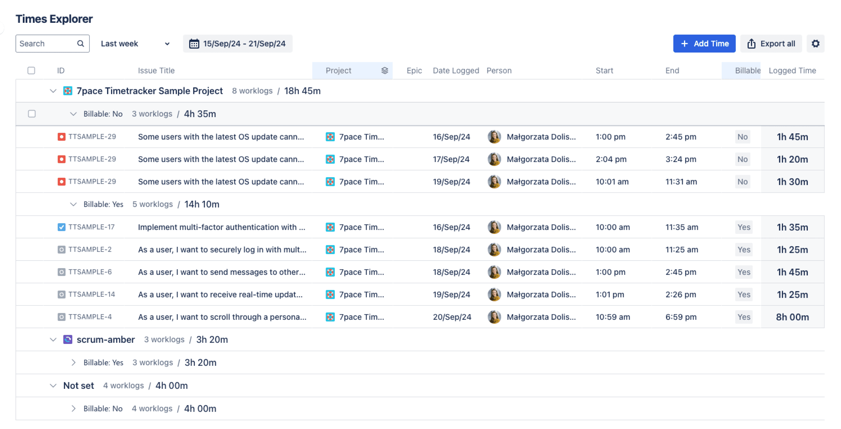Click the Export all button

(771, 44)
